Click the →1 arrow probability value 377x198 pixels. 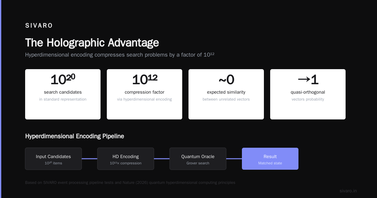308,80
